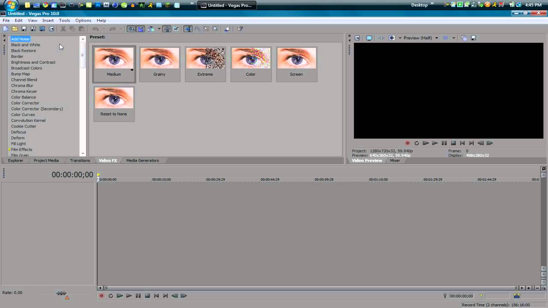Viewport: 548px width, 308px height.
Task: Toggle Loop Playback in timeline transport
Action: (x=110, y=296)
